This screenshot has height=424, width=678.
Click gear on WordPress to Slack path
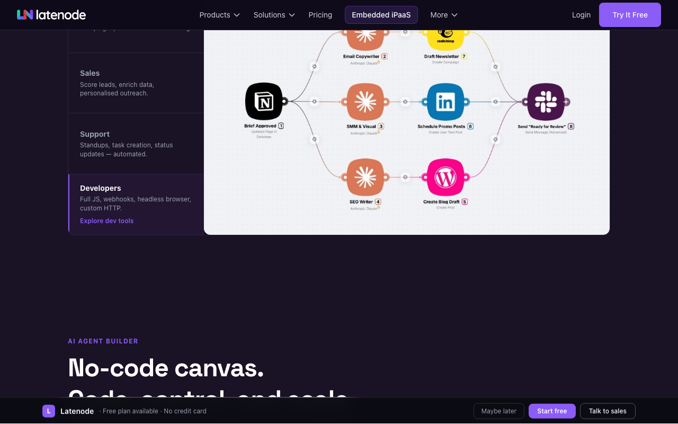tap(495, 139)
